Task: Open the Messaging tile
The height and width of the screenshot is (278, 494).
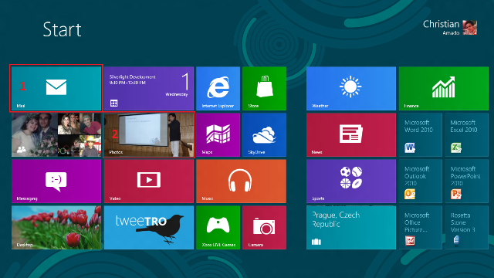Action: 56,181
